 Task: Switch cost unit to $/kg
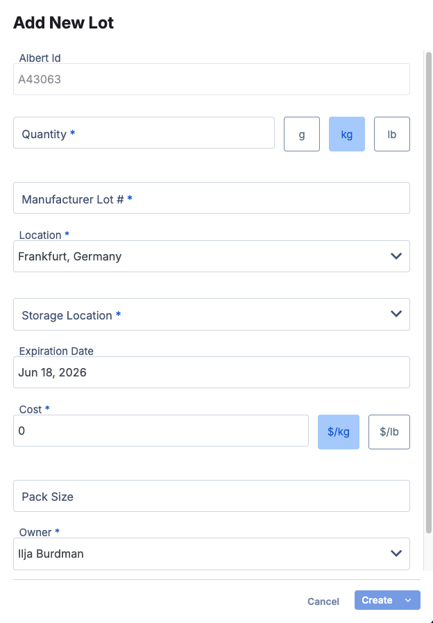tap(339, 431)
